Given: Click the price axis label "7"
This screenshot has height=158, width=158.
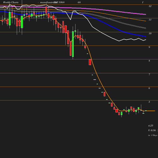Looking at the screenshot, I should click(x=149, y=75).
